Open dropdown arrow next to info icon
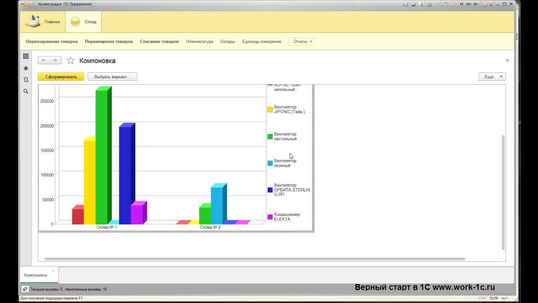 (x=491, y=5)
